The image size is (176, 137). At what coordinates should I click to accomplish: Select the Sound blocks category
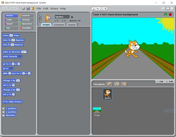point(11,24)
